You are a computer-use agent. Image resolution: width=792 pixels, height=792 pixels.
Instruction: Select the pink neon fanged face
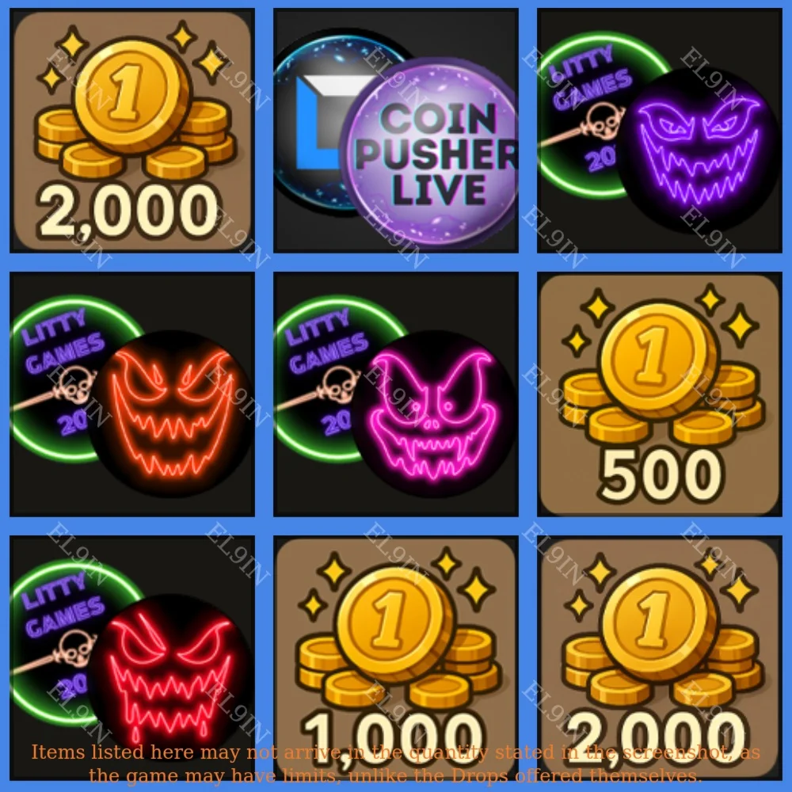coord(434,413)
